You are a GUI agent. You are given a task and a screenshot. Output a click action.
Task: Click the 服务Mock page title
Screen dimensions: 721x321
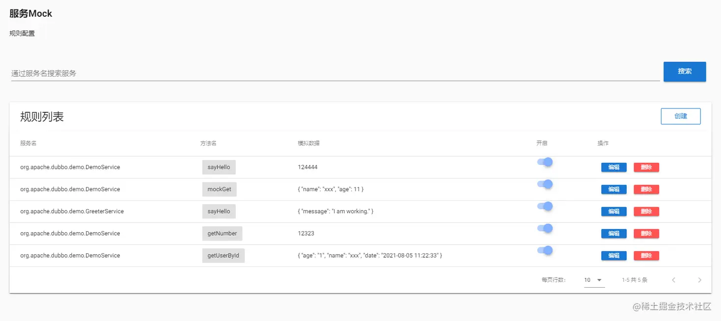click(x=30, y=14)
